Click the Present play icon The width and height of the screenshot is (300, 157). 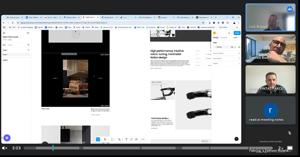[x=229, y=33]
